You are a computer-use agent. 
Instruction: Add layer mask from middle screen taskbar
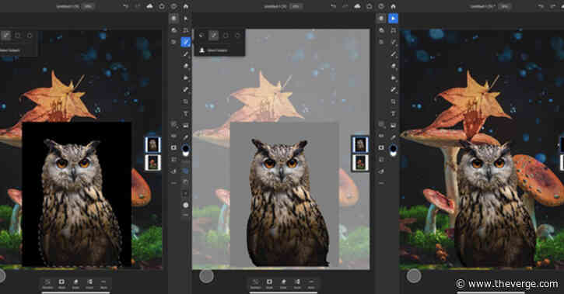(x=381, y=147)
